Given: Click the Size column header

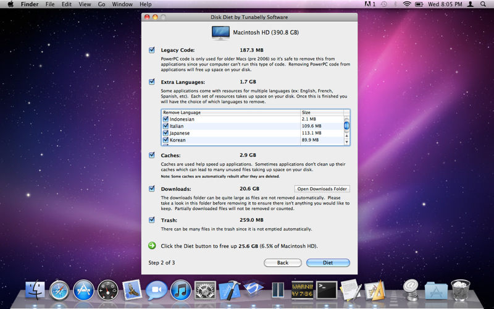Looking at the screenshot, I should tap(322, 112).
